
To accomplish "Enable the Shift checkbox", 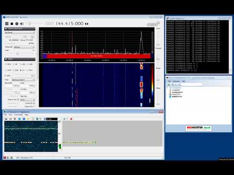I will 5,76.
